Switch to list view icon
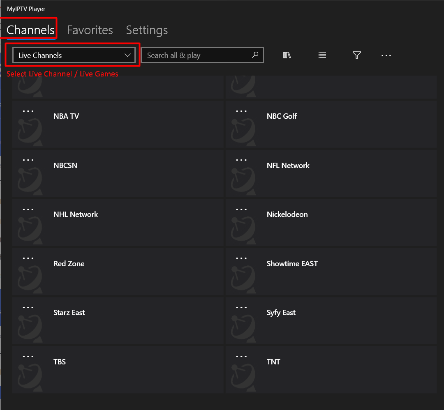Viewport: 444px width, 410px height. click(x=322, y=55)
